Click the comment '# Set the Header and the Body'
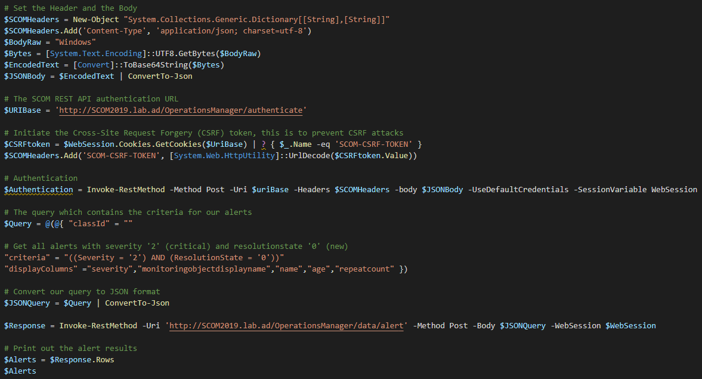 [x=71, y=8]
